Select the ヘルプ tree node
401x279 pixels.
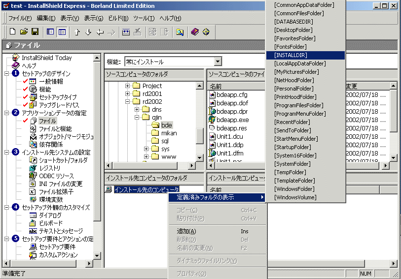[x=29, y=66]
